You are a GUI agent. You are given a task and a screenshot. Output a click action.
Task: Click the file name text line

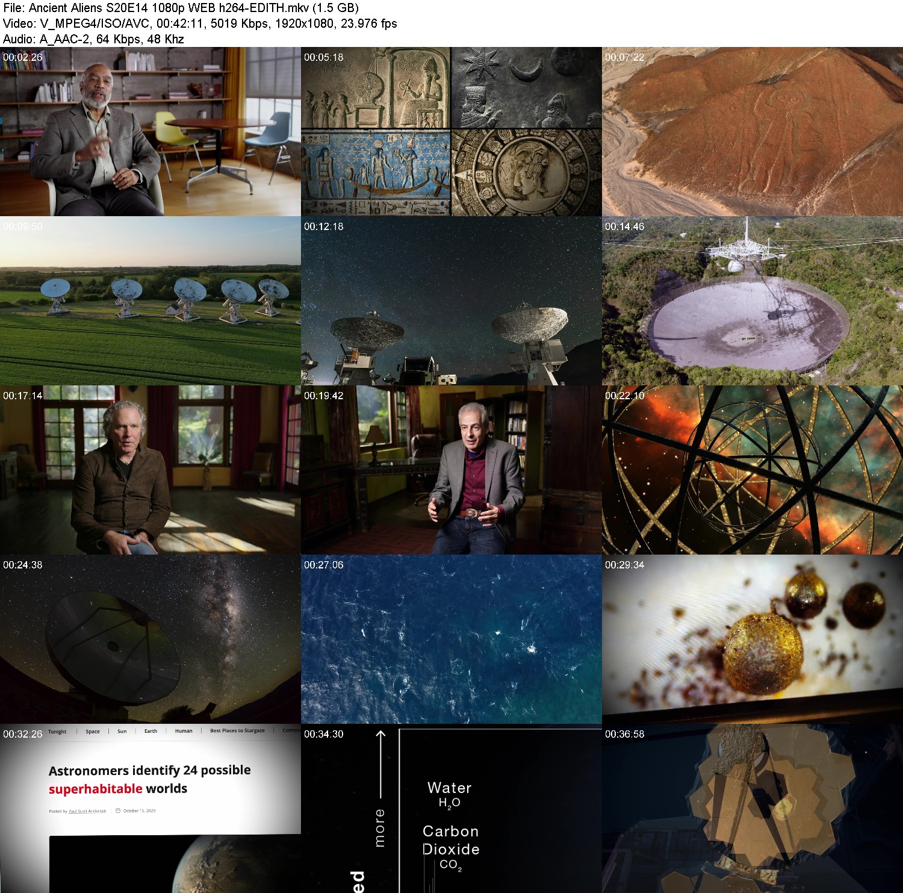click(x=181, y=8)
